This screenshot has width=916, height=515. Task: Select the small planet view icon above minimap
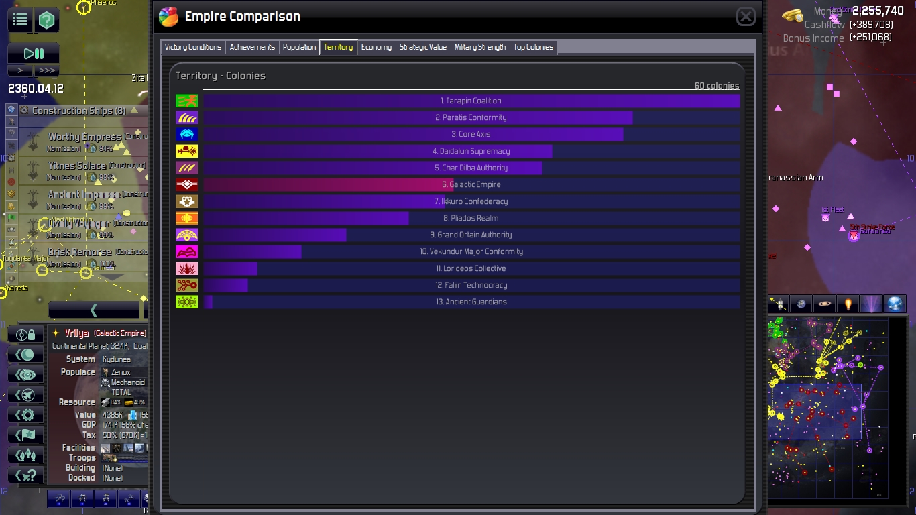(x=801, y=304)
